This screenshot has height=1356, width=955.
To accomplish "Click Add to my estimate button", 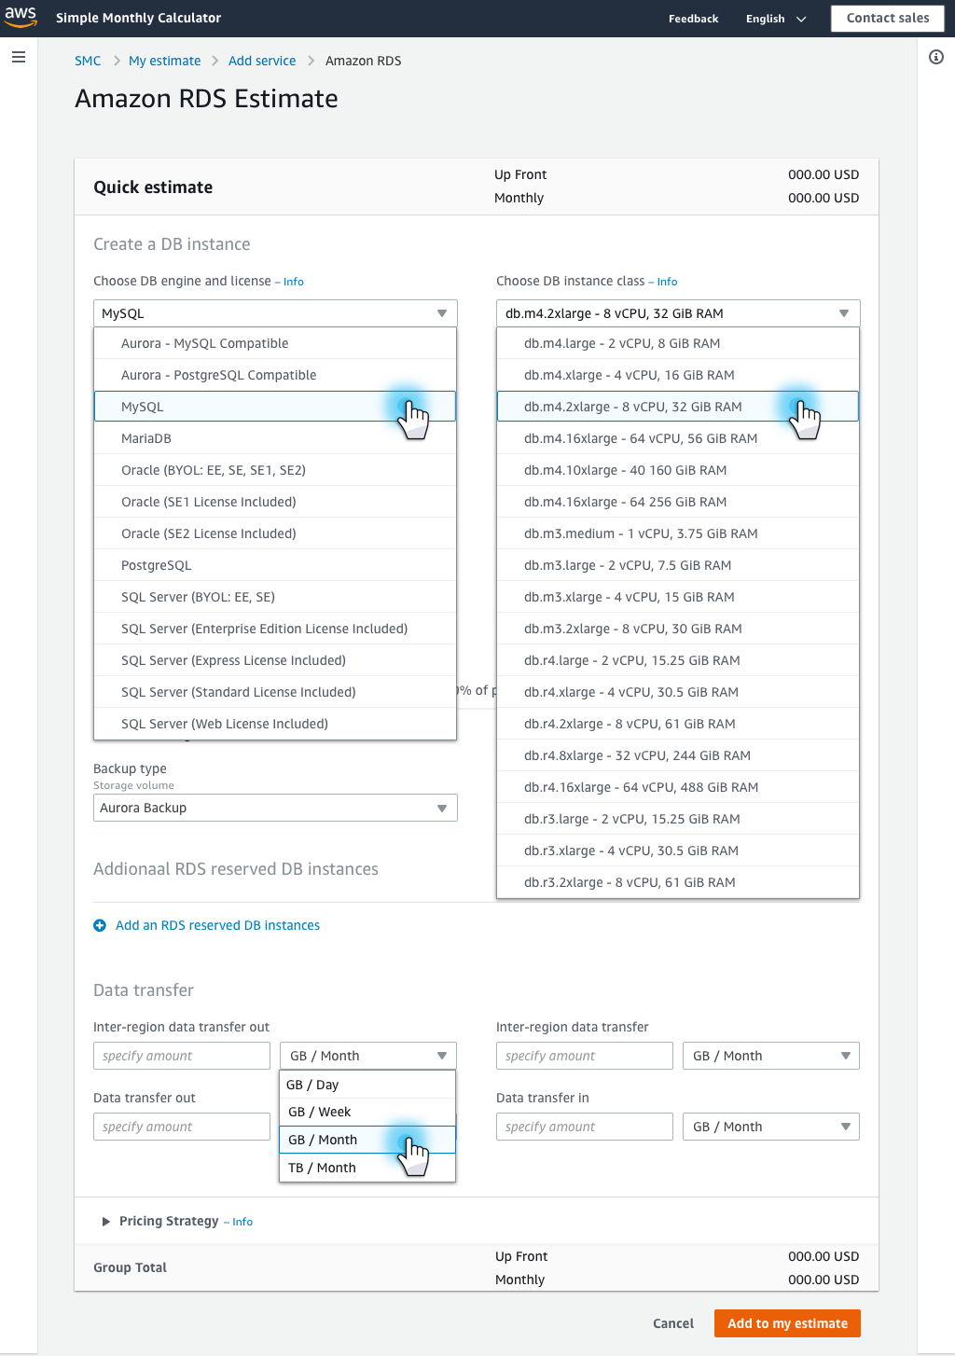I will (x=787, y=1323).
